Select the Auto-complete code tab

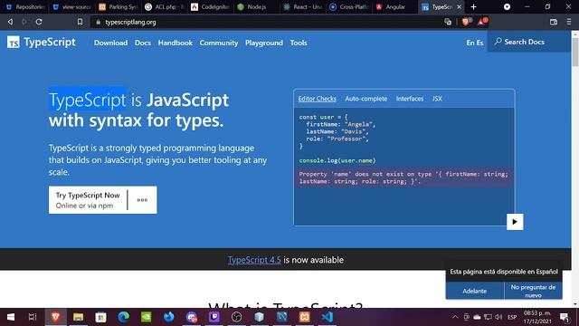[x=365, y=99]
